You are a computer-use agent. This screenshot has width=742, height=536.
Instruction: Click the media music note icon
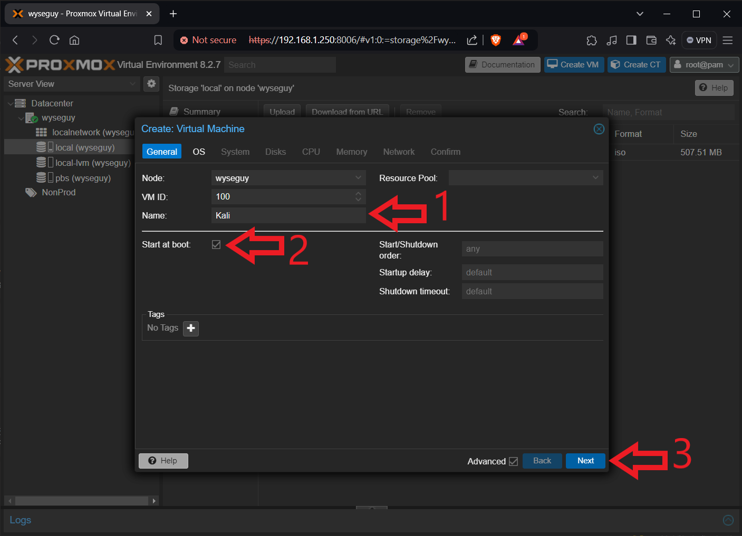click(x=612, y=40)
